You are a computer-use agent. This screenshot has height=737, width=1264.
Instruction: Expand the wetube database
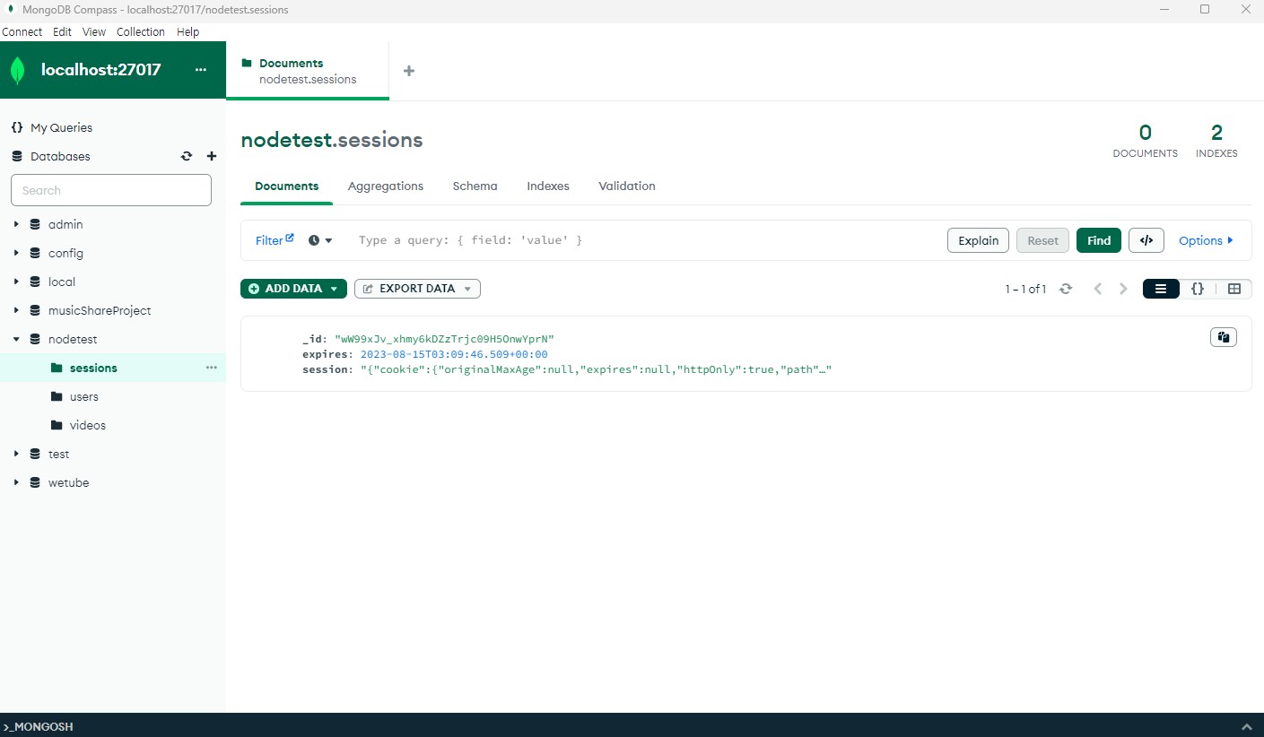coord(16,482)
